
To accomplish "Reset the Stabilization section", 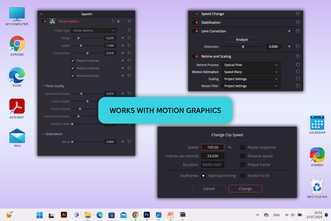I will click(x=298, y=22).
